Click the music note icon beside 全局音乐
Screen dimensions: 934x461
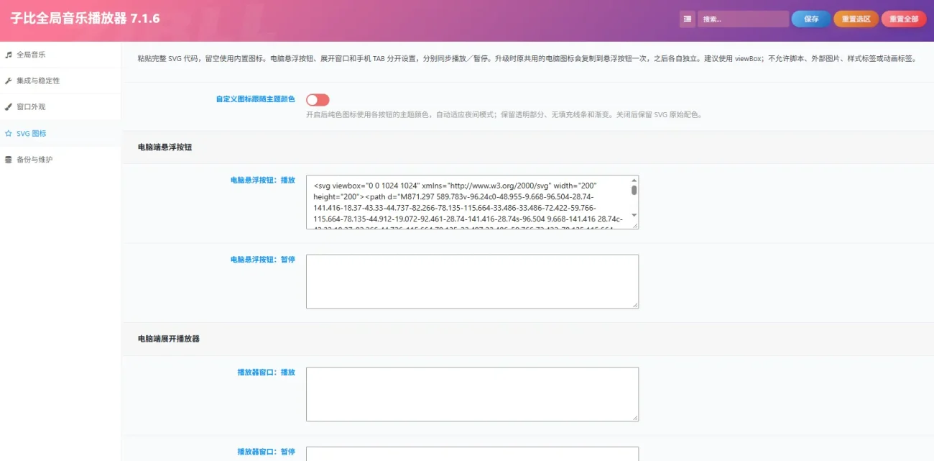[9, 55]
